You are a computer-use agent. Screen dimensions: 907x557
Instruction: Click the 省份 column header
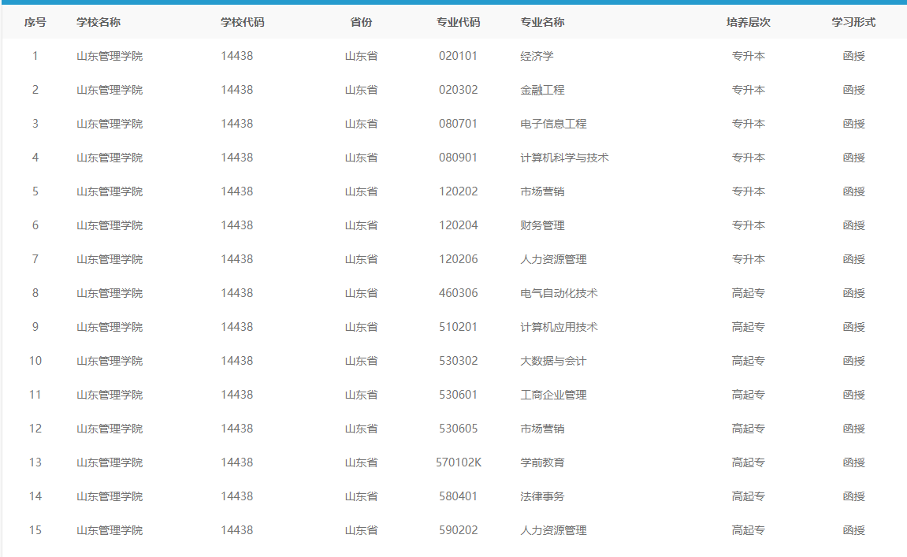361,23
